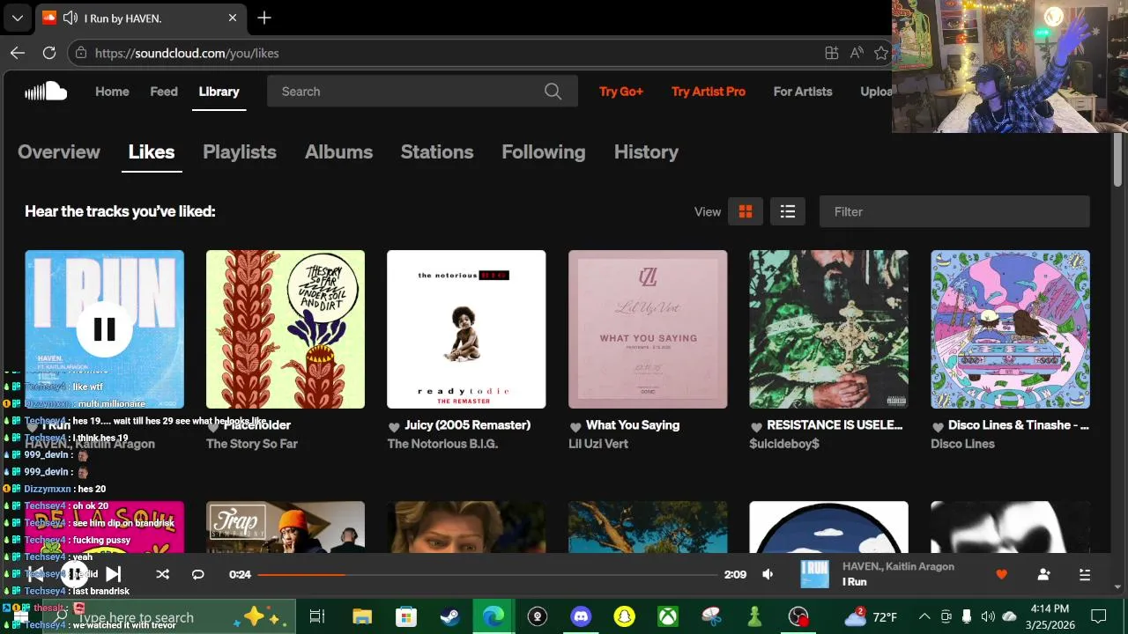1128x634 pixels.
Task: Switch to the Albums tab
Action: coord(338,151)
